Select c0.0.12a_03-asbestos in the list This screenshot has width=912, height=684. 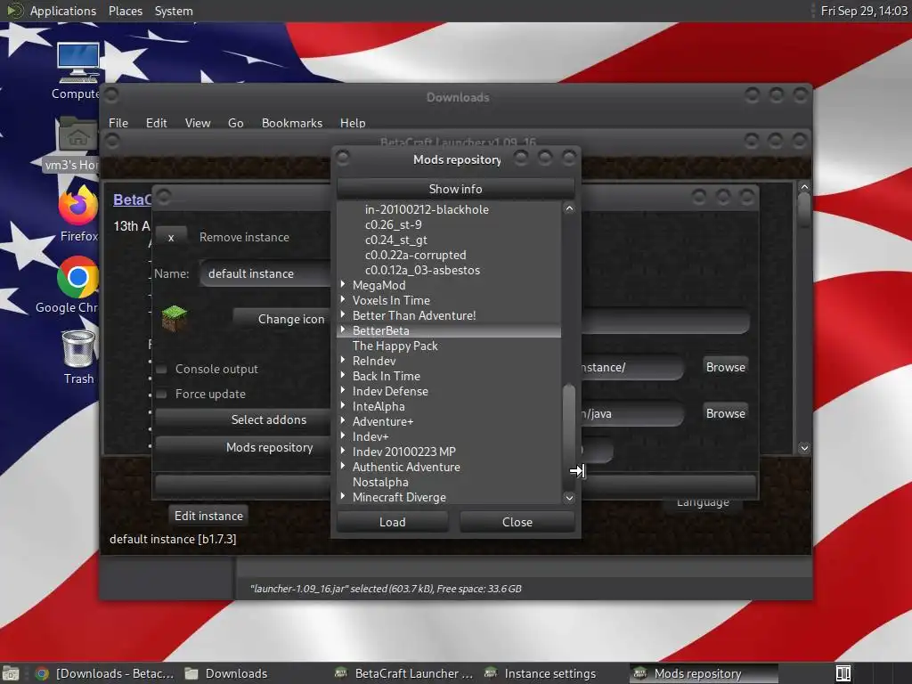pos(422,270)
